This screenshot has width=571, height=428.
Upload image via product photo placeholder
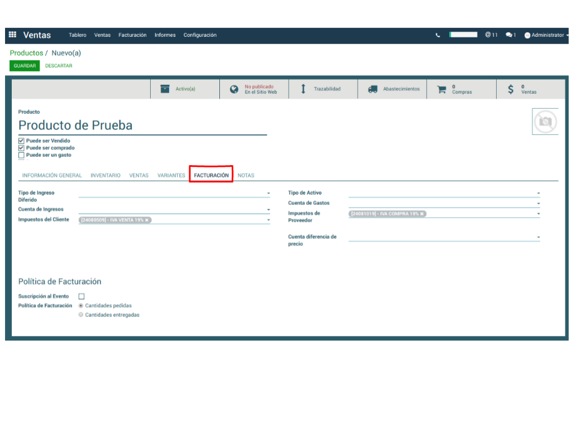coord(545,122)
